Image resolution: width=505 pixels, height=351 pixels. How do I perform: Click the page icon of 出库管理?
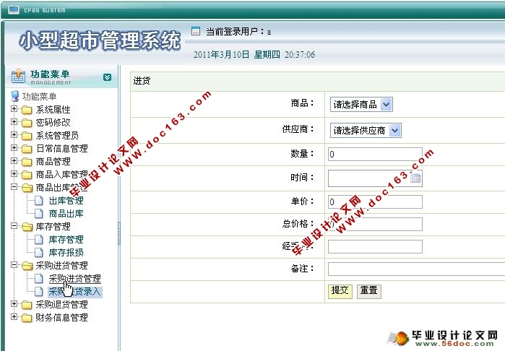coord(38,201)
